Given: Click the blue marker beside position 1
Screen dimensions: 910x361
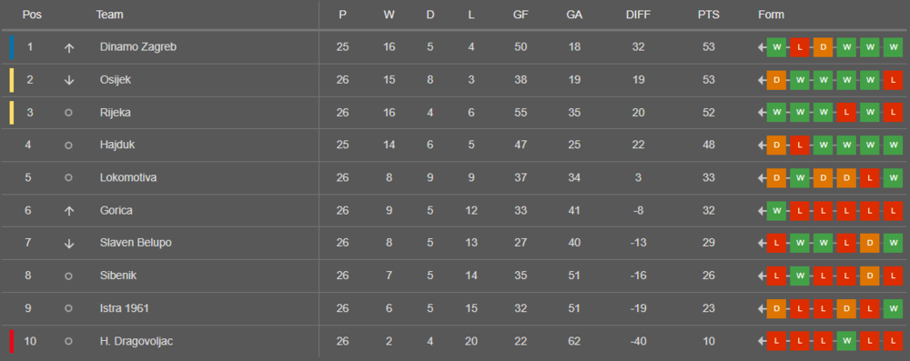Looking at the screenshot, I should pyautogui.click(x=11, y=47).
